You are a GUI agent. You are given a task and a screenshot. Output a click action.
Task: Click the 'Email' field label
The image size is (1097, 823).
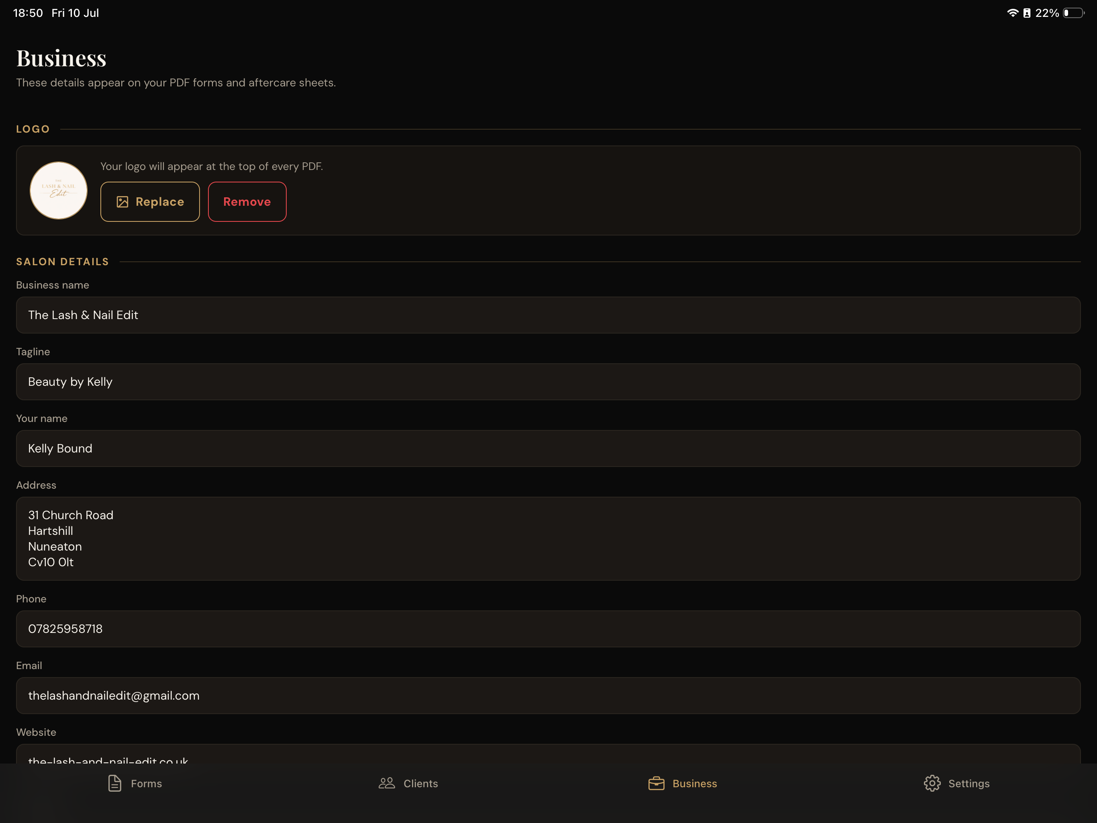29,665
